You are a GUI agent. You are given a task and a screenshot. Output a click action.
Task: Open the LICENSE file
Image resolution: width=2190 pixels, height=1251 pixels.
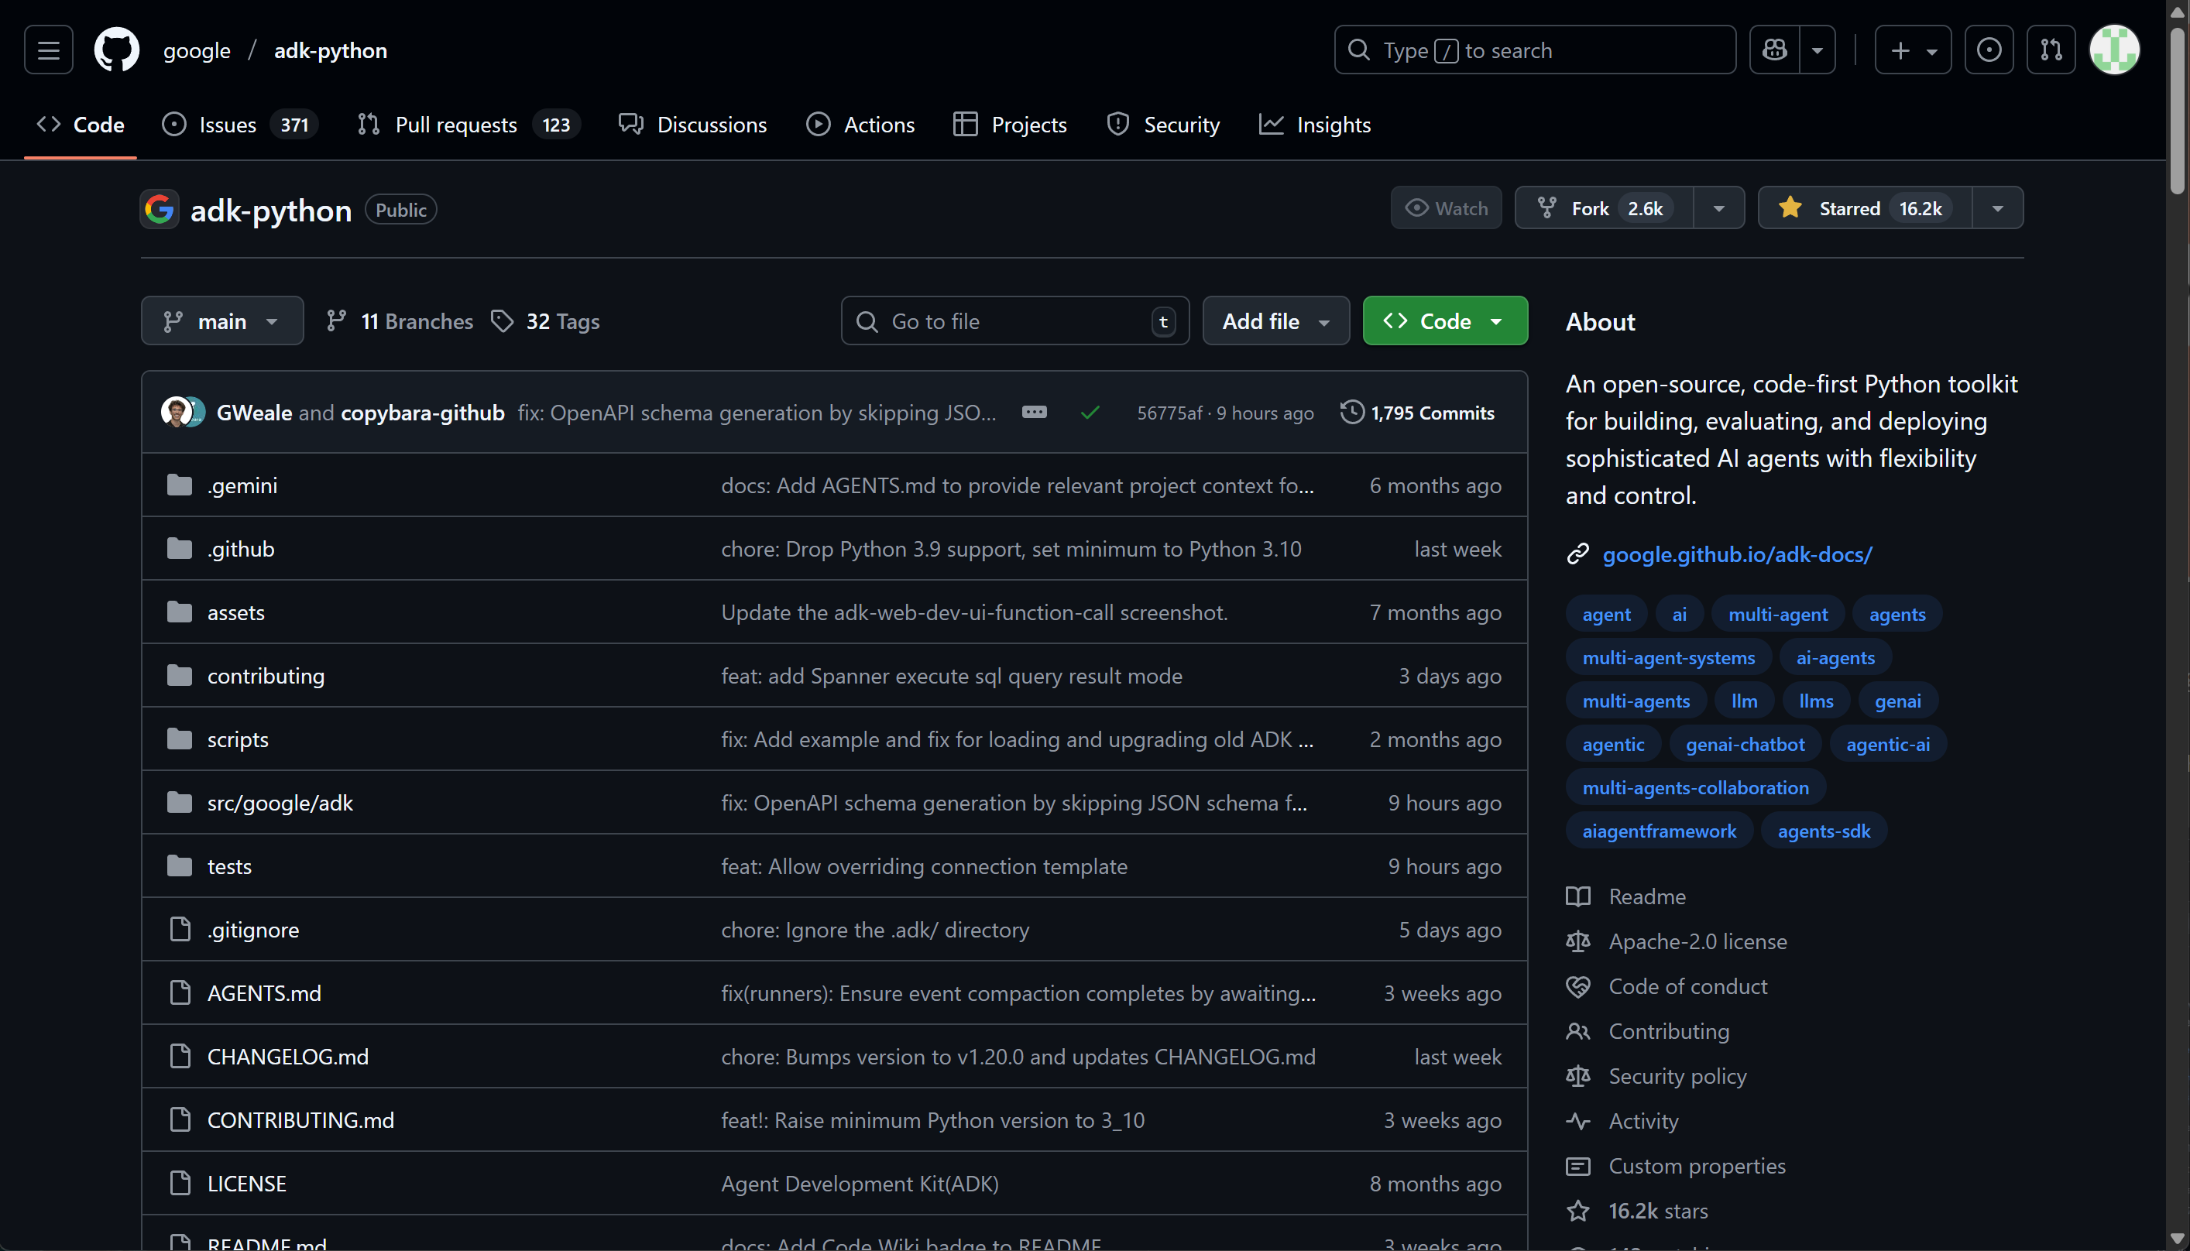click(x=247, y=1184)
